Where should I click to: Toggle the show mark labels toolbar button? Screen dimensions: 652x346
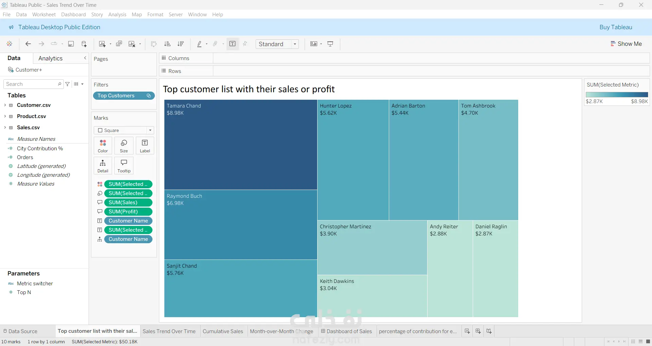(x=233, y=44)
